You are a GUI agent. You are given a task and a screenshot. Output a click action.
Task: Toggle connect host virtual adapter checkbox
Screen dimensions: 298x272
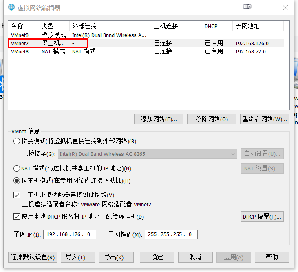click(x=17, y=195)
